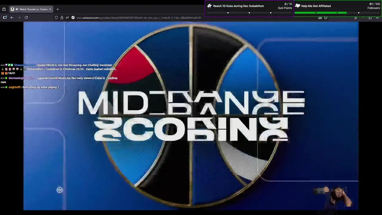Open the extensions icon in toolbar
The width and height of the screenshot is (382, 215).
(370, 18)
